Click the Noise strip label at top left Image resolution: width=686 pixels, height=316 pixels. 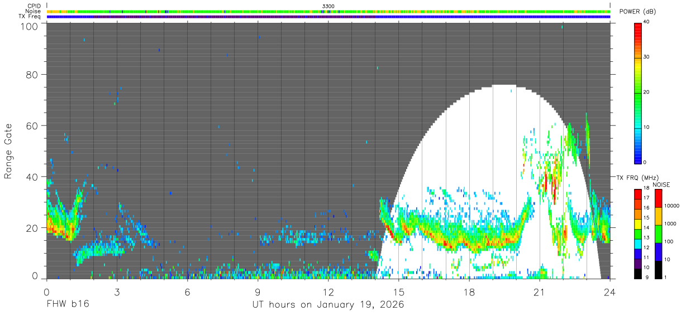pos(34,11)
